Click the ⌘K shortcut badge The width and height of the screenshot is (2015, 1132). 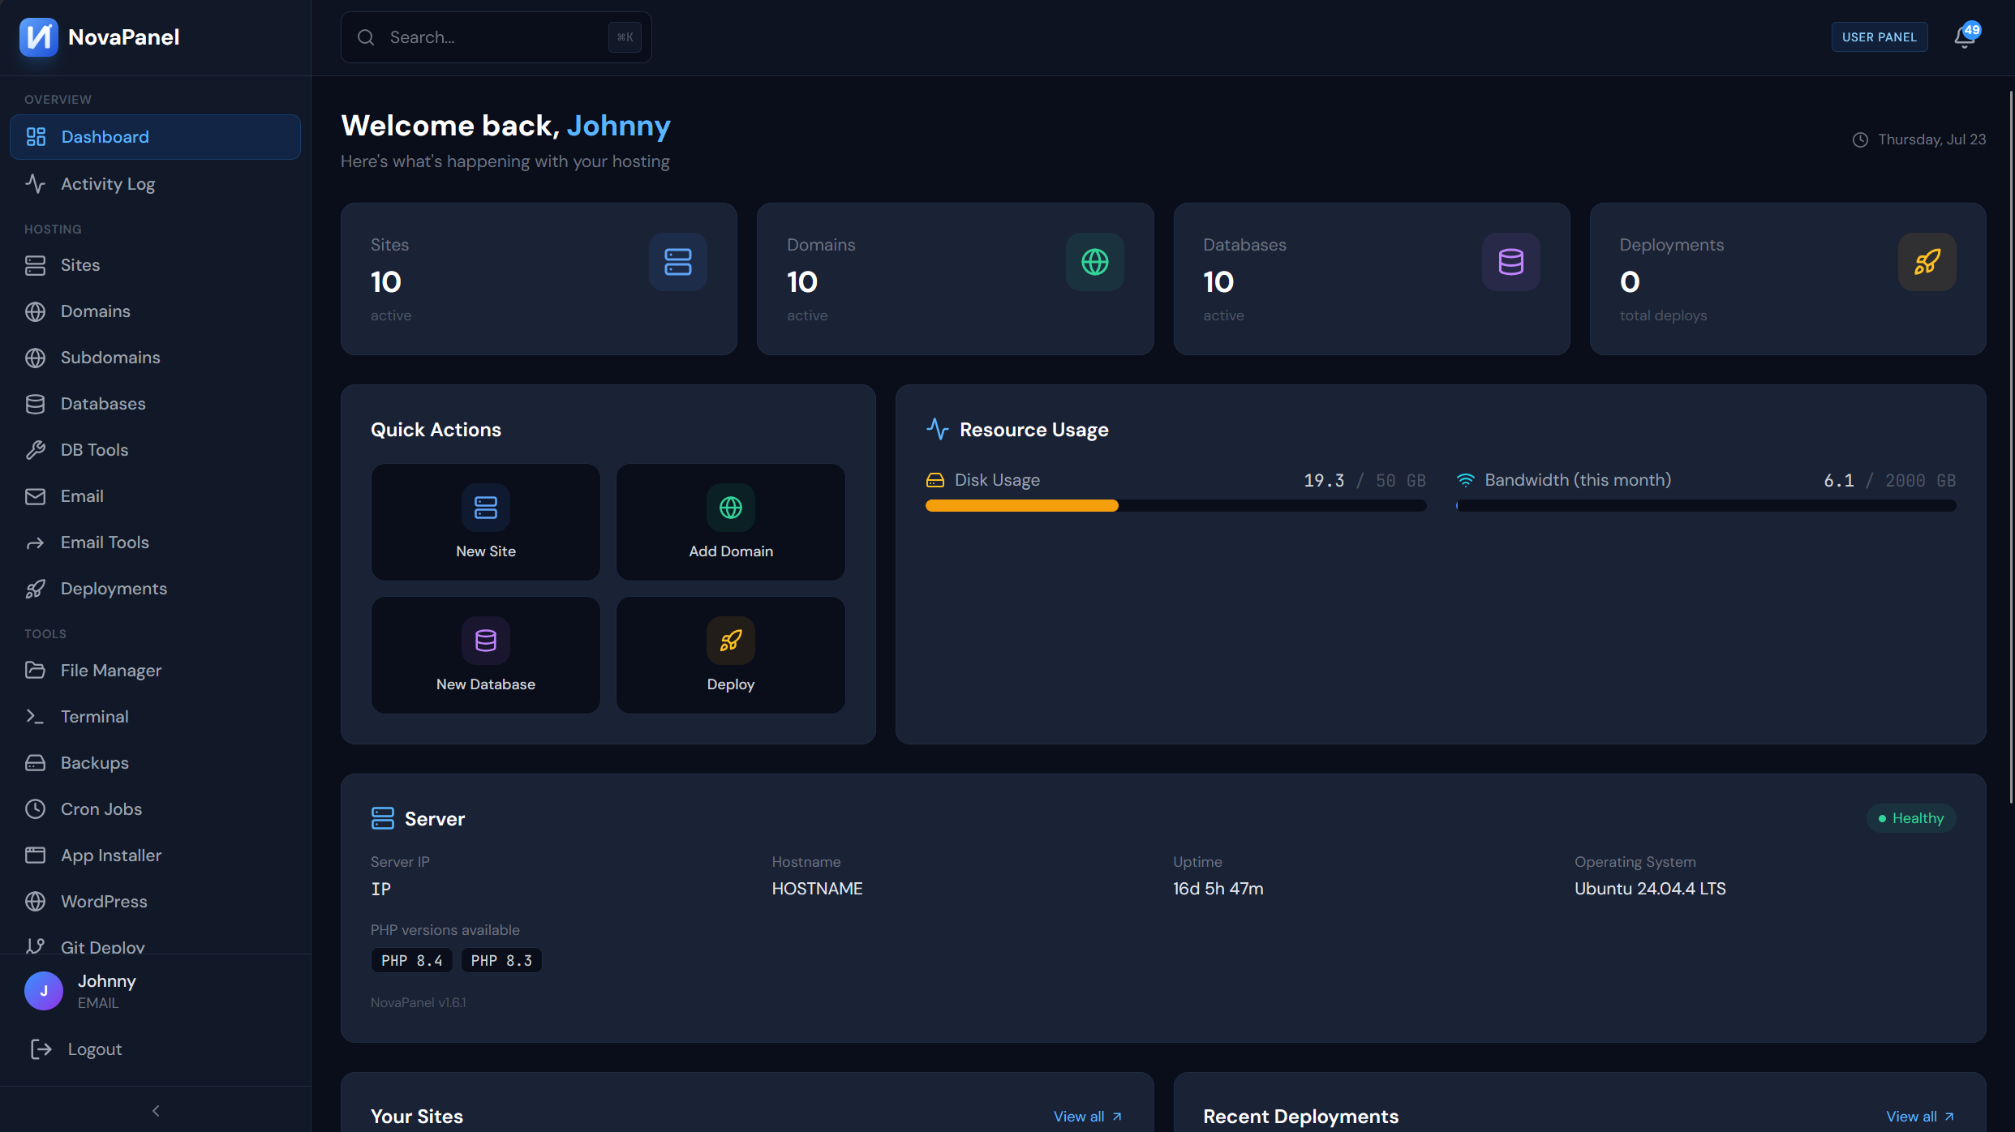(x=625, y=37)
